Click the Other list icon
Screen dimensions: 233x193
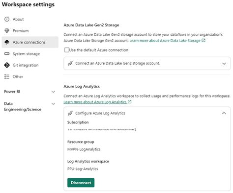tap(7, 76)
